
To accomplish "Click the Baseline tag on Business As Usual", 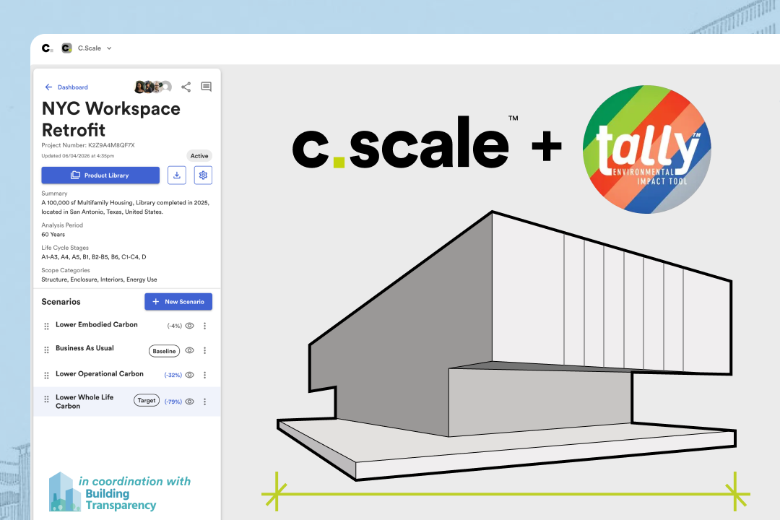I will pyautogui.click(x=164, y=351).
